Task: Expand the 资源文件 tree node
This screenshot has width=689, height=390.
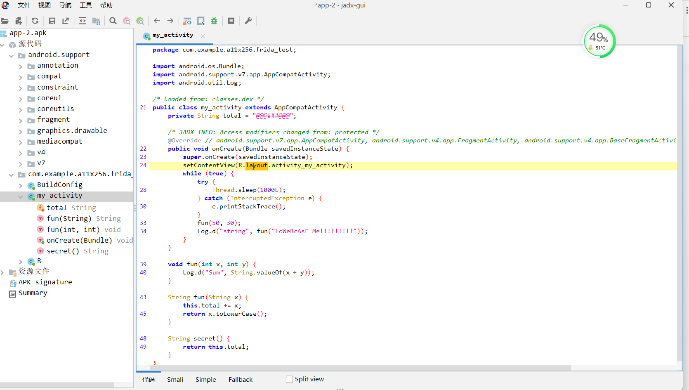Action: (3, 272)
